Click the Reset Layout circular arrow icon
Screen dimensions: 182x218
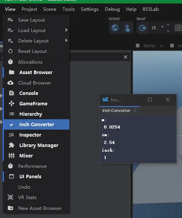pos(10,51)
